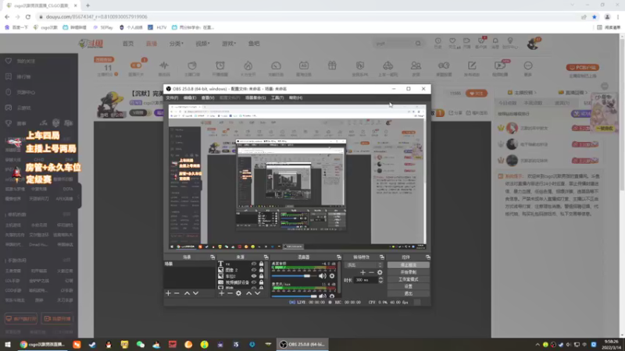Bookmark this page with the Chrome star icon
The image size is (625, 351).
coord(595,16)
